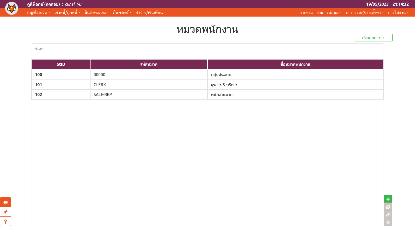Click the pencil edit icon
Viewport: 415px width, 233px height.
388,215
